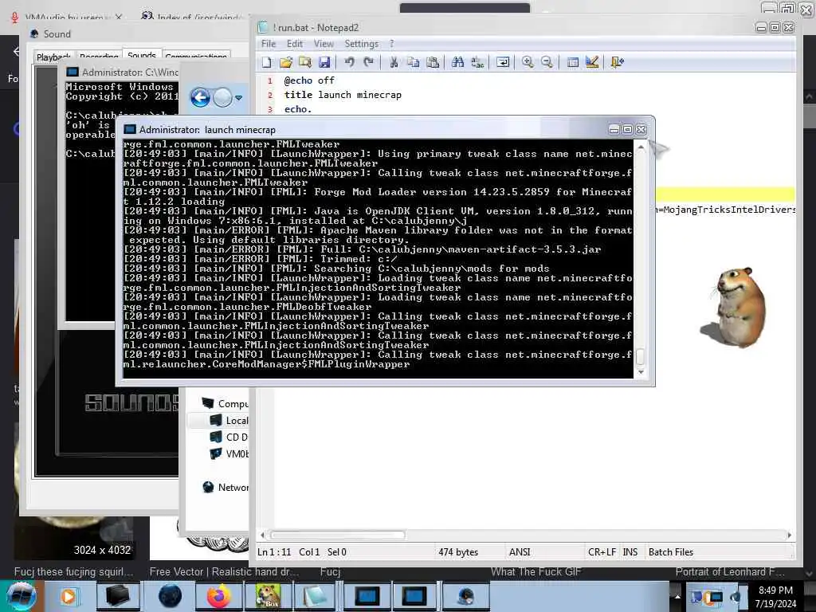Click the 'Free Vector | Realistic hand dr...' caption
816x612 pixels.
(x=224, y=572)
